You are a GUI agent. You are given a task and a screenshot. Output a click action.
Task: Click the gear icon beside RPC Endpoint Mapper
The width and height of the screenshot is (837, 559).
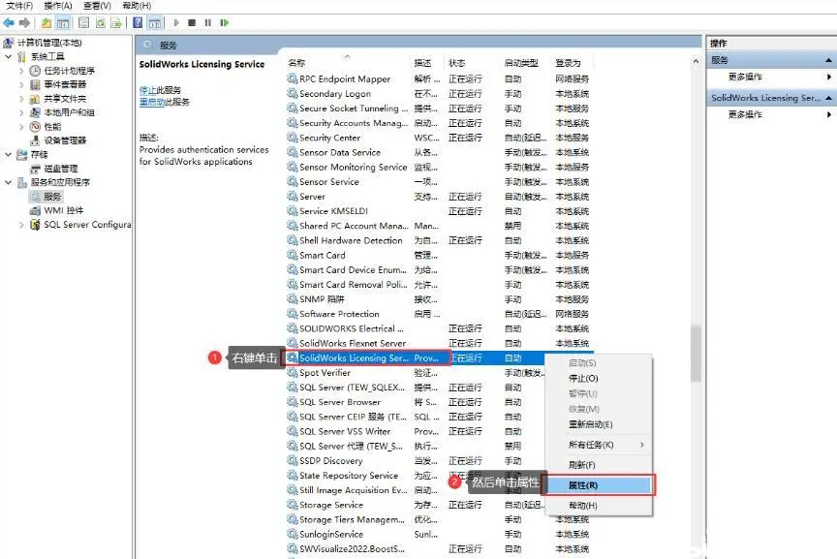(x=293, y=78)
